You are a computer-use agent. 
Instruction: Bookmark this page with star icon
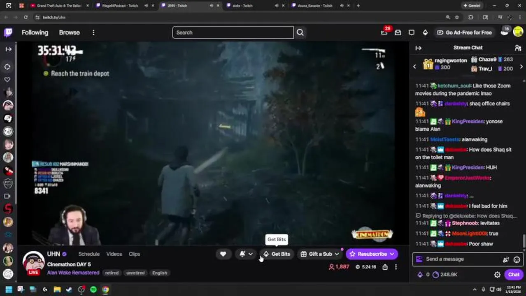click(457, 17)
